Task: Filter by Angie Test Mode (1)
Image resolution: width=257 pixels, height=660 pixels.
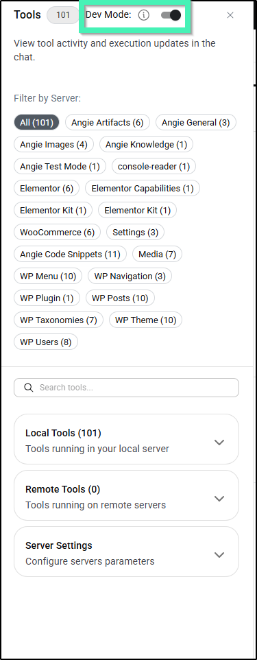Action: [x=60, y=166]
